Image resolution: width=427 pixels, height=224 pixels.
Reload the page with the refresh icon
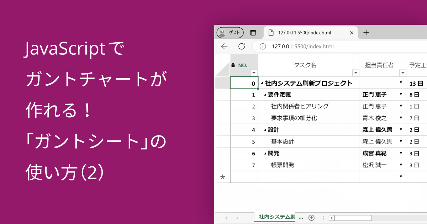pos(242,46)
